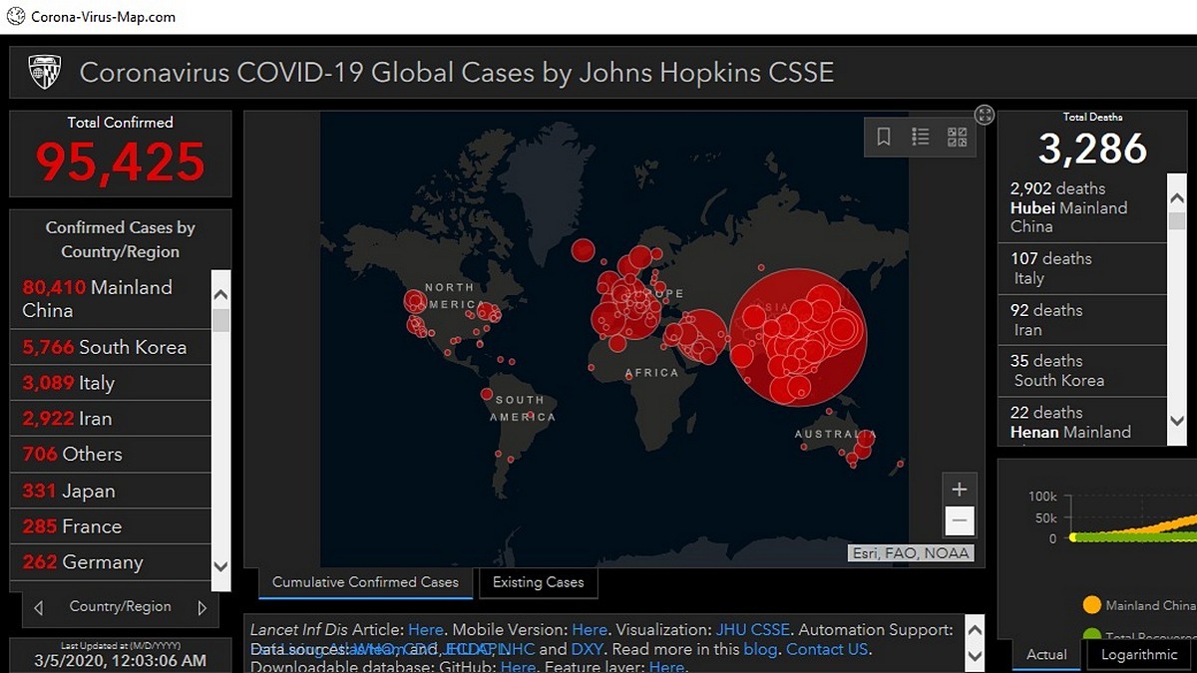Open the basemap gallery icon

956,137
